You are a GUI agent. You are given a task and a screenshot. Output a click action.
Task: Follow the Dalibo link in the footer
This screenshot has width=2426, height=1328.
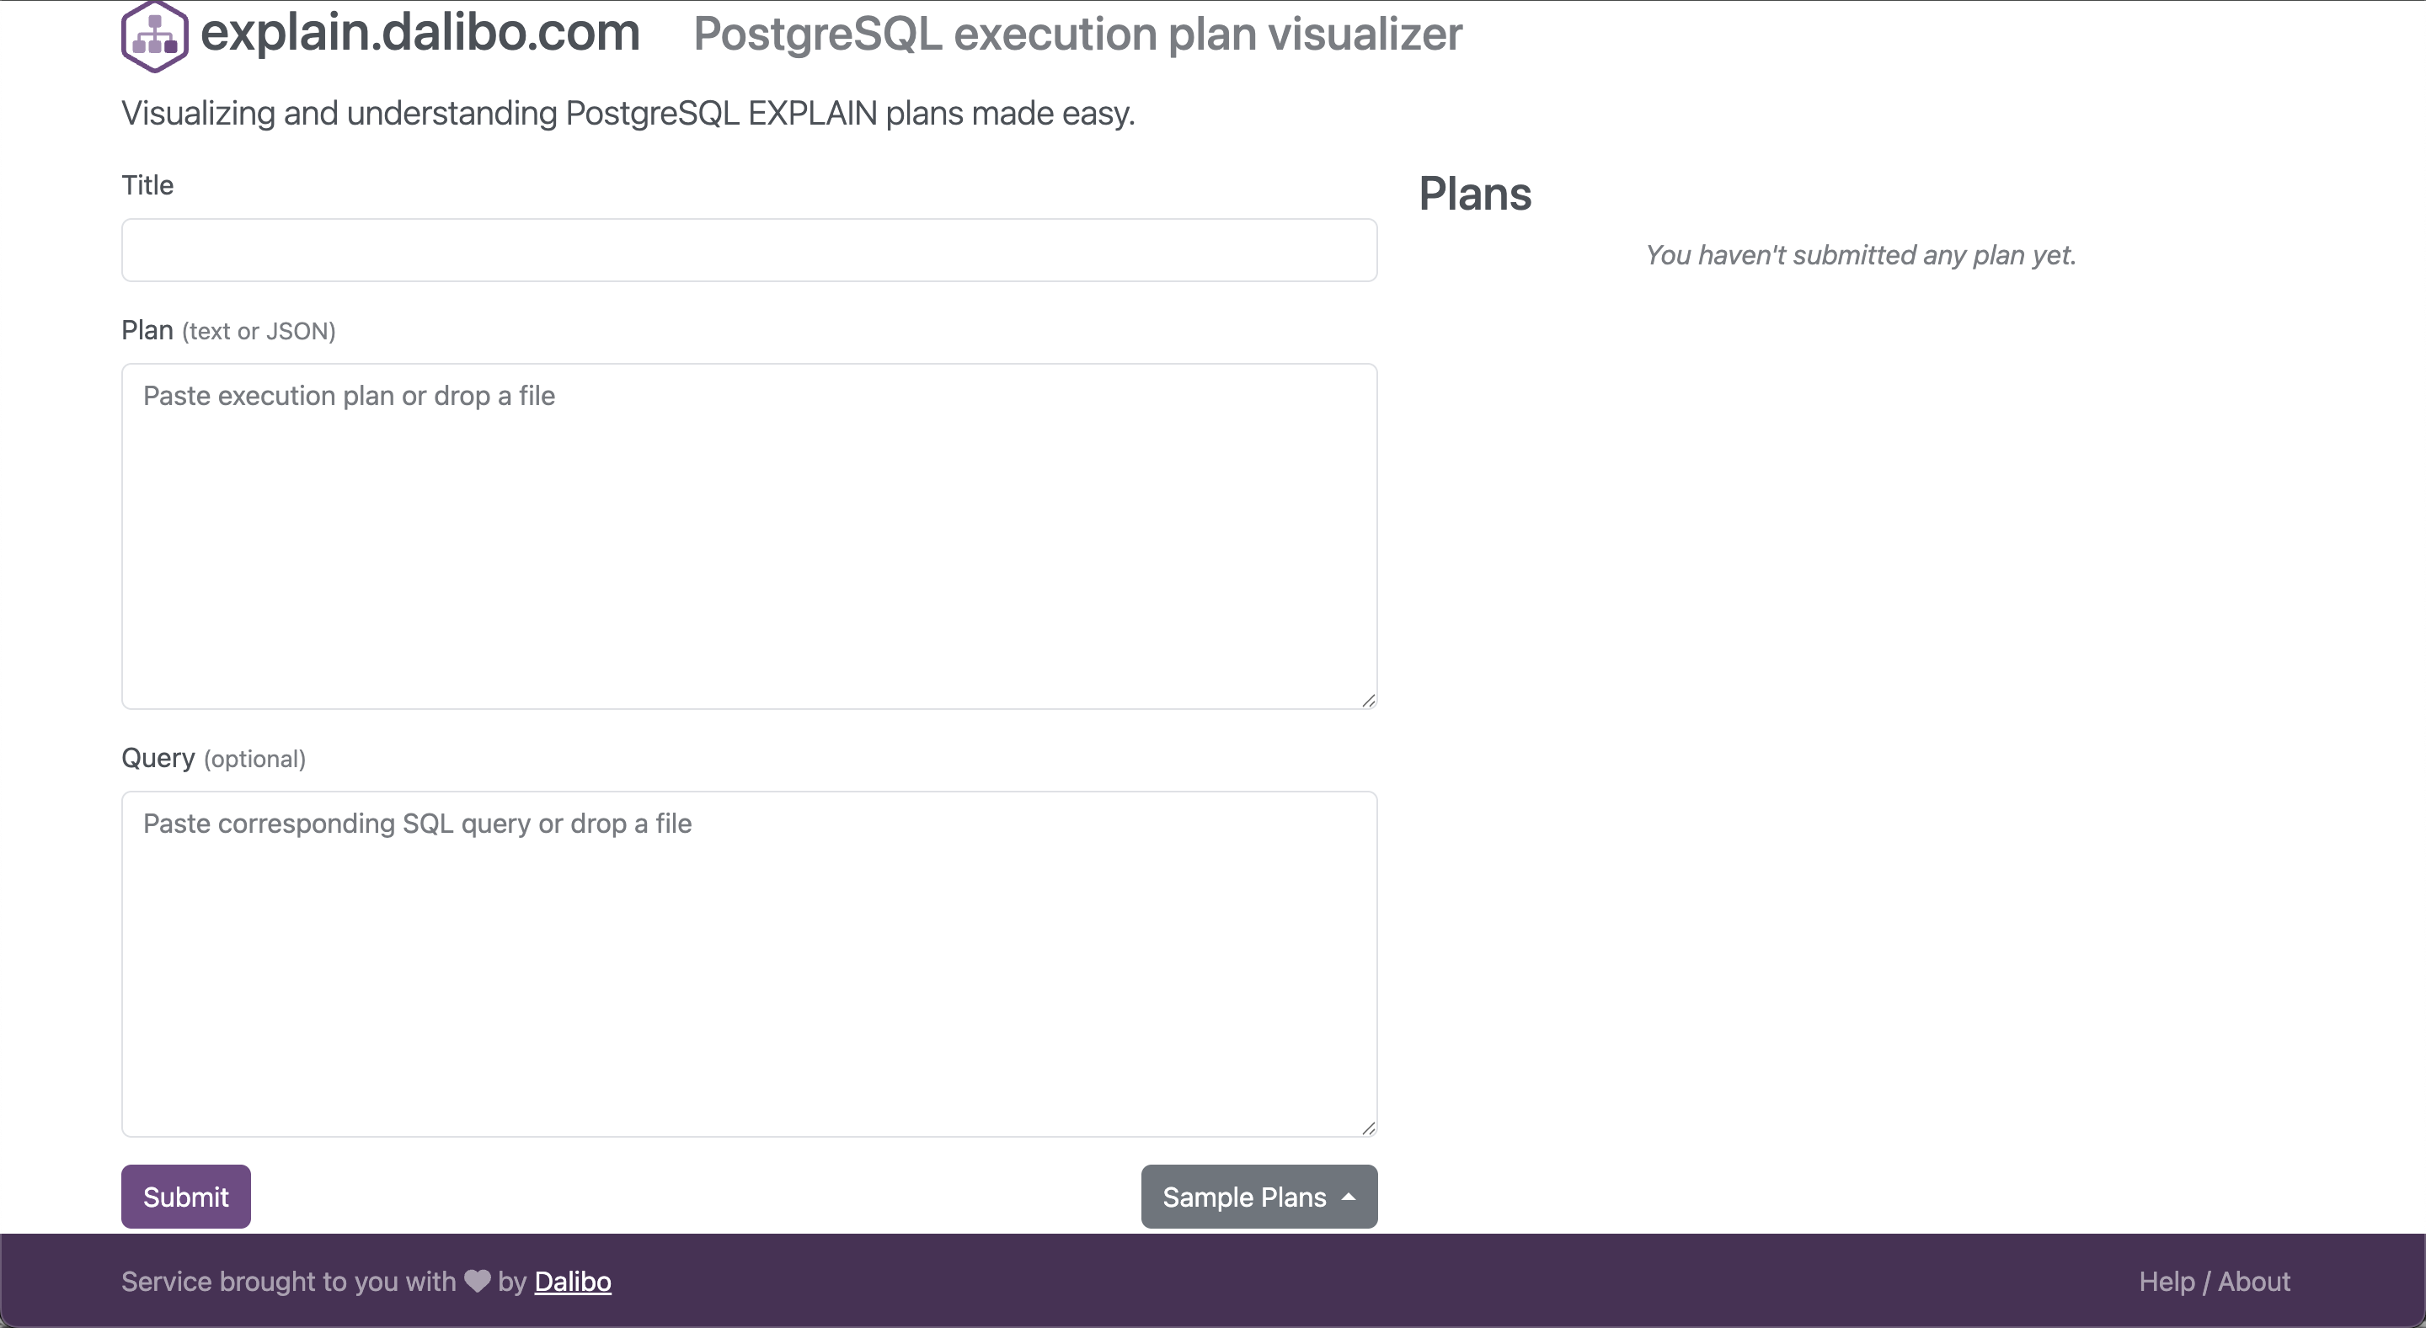[573, 1282]
